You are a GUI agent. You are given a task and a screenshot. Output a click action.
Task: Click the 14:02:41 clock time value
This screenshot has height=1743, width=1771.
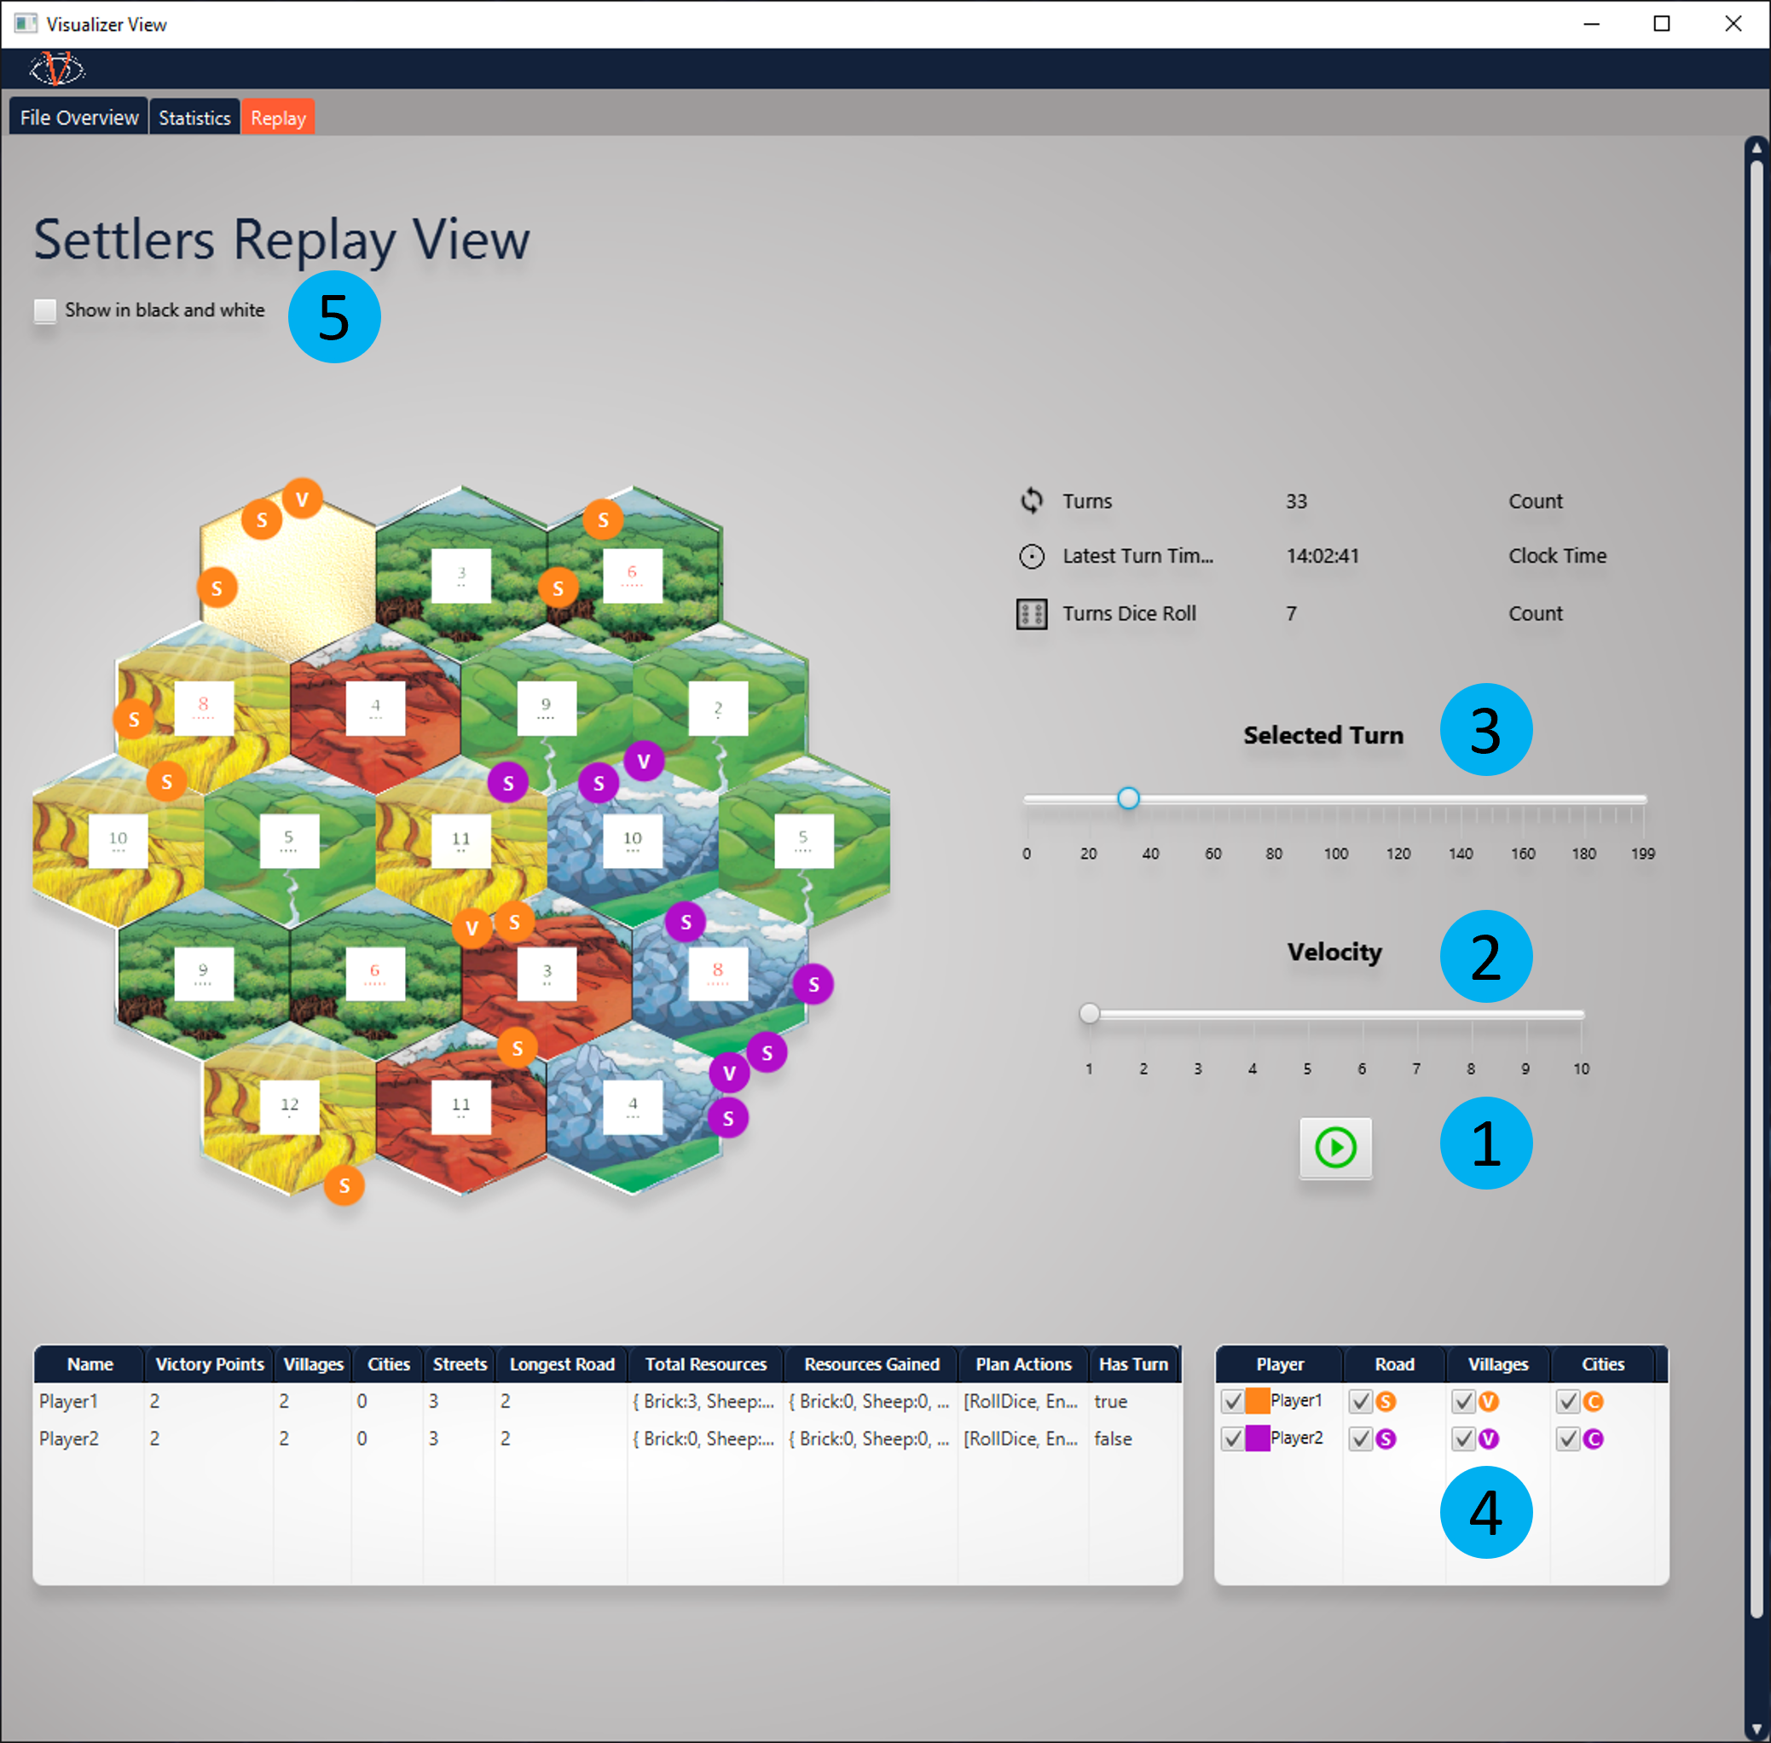click(x=1322, y=556)
